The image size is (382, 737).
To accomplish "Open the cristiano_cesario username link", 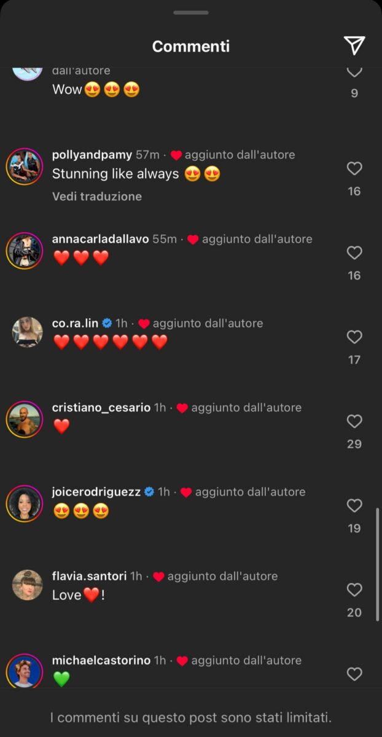I will (101, 408).
